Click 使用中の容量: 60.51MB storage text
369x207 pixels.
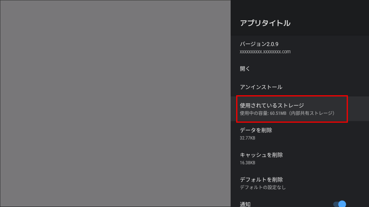(x=263, y=113)
